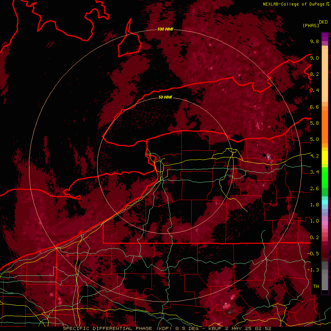
Task: Click the TH label on color scale
Action: [x=316, y=286]
